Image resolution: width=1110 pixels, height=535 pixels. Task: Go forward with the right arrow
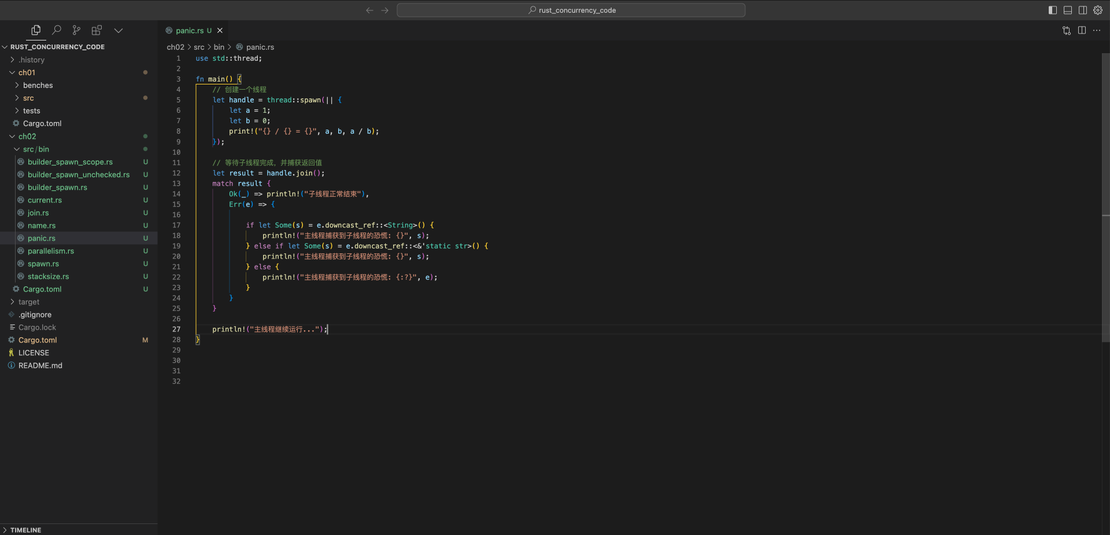coord(385,10)
